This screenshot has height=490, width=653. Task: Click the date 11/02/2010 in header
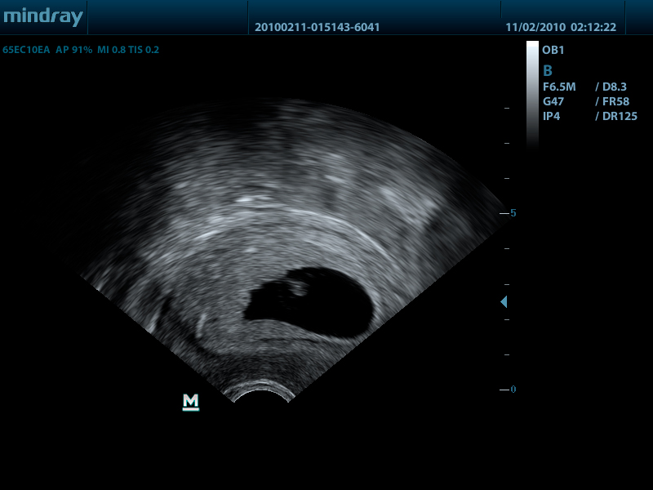pyautogui.click(x=535, y=27)
